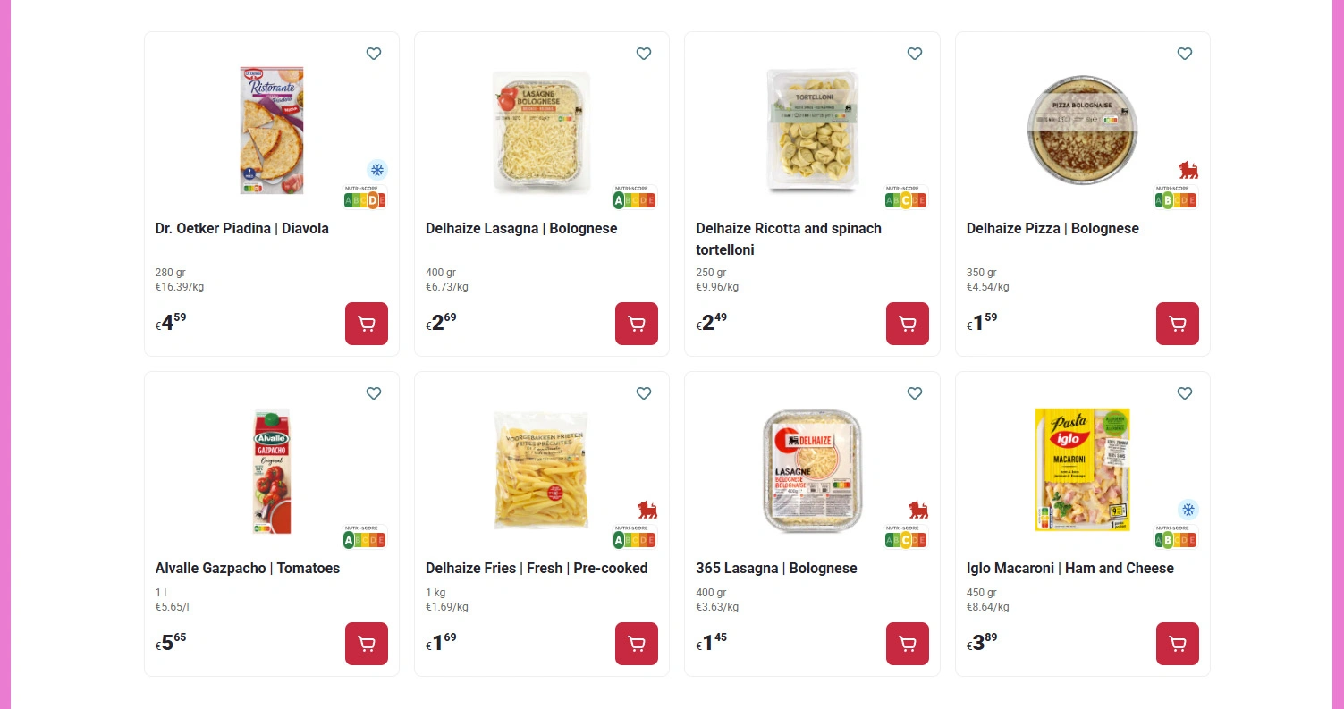Add 365 Lasagna Bolognese to cart
Image resolution: width=1344 pixels, height=709 pixels.
click(x=908, y=644)
